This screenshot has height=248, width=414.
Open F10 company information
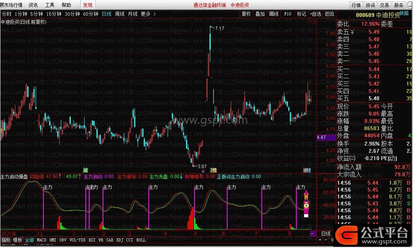(288, 14)
